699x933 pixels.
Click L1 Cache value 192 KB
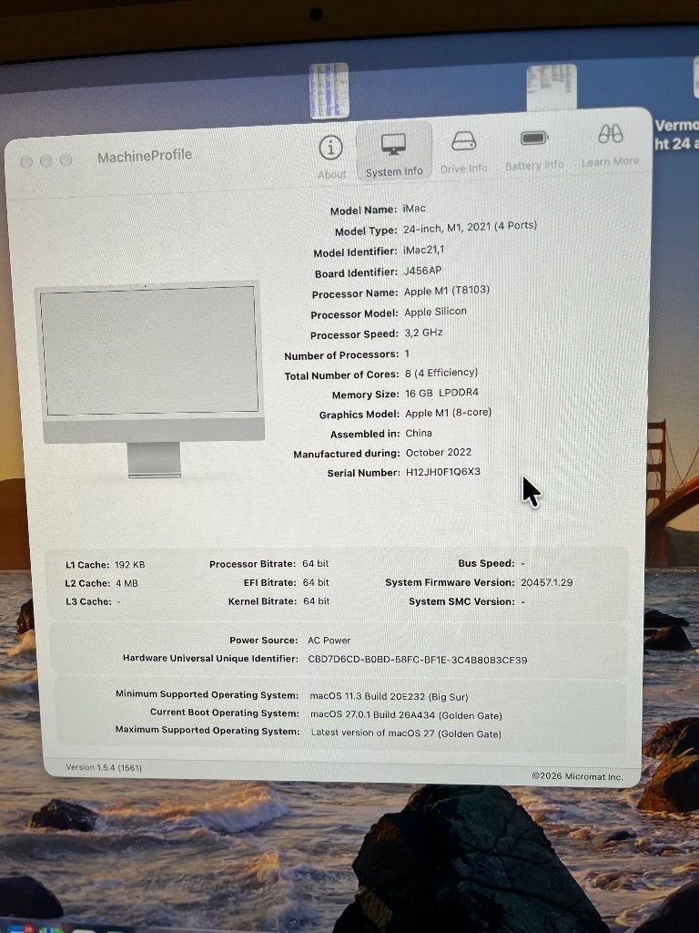[x=129, y=565]
